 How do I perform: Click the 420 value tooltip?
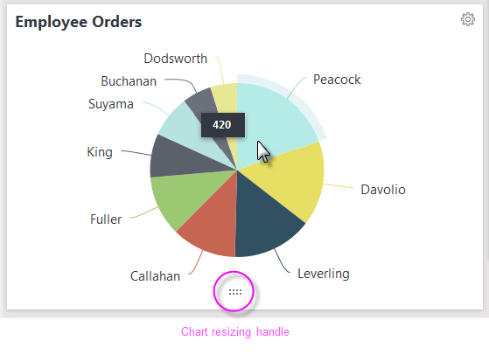(223, 125)
